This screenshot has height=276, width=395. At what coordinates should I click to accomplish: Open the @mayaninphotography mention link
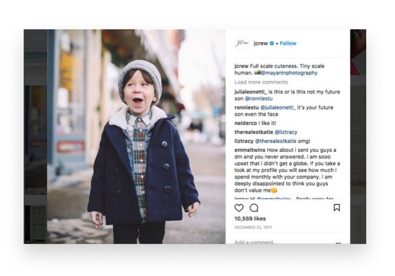point(289,73)
